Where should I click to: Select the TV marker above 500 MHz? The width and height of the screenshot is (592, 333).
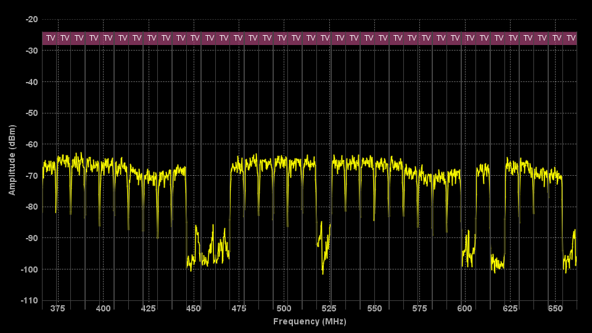pyautogui.click(x=282, y=38)
